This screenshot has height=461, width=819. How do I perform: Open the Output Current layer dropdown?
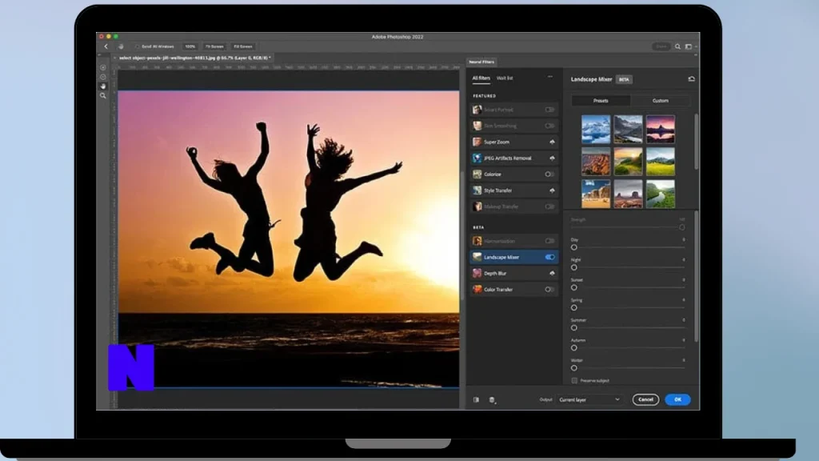589,400
